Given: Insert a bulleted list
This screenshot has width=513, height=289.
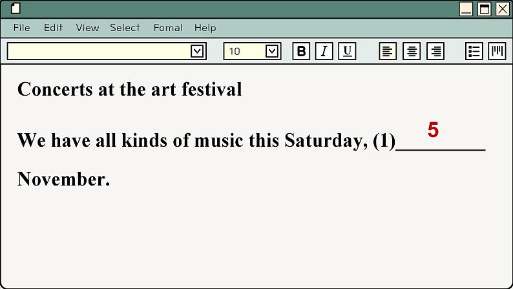Looking at the screenshot, I should [x=474, y=51].
